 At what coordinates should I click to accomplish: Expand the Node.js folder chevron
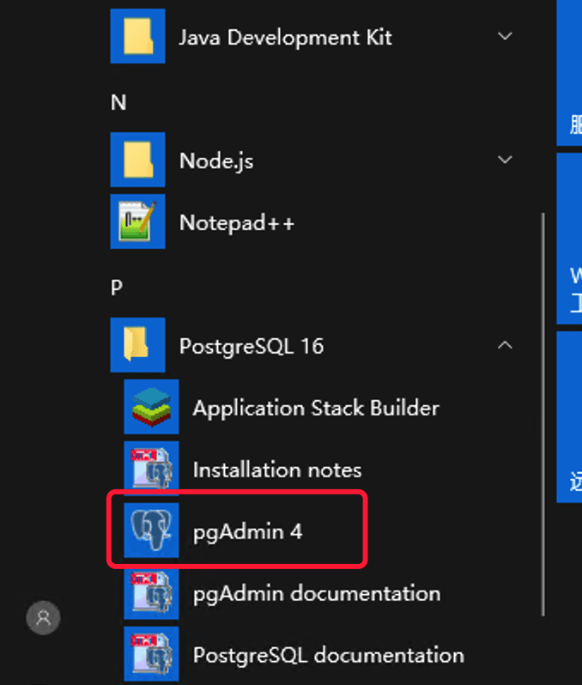click(x=505, y=160)
